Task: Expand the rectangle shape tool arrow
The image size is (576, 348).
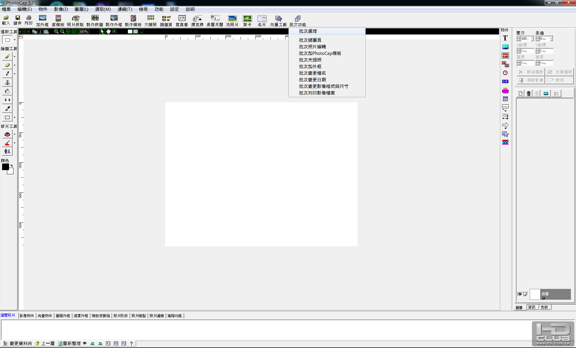Action: (14, 118)
